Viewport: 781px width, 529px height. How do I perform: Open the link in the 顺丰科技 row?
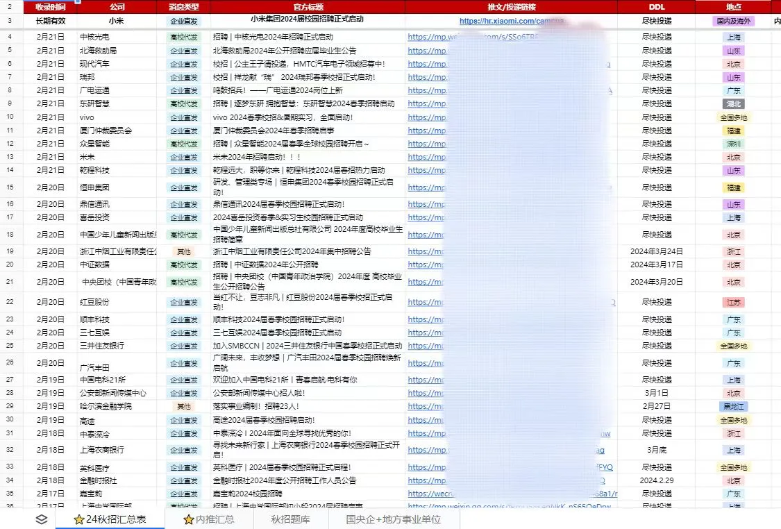426,319
